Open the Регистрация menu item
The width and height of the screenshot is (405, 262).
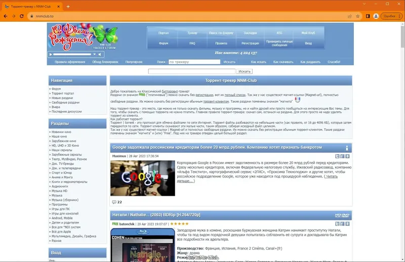coord(250,43)
